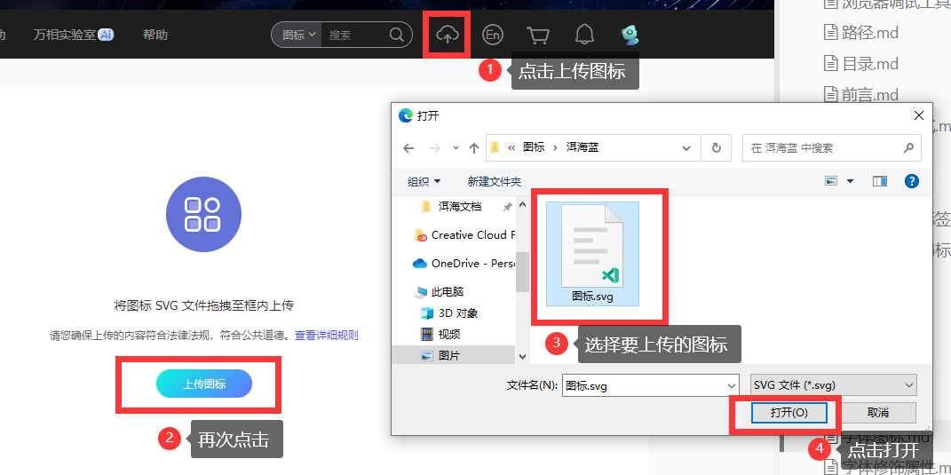Image resolution: width=951 pixels, height=475 pixels.
Task: Go up one folder level
Action: click(474, 148)
